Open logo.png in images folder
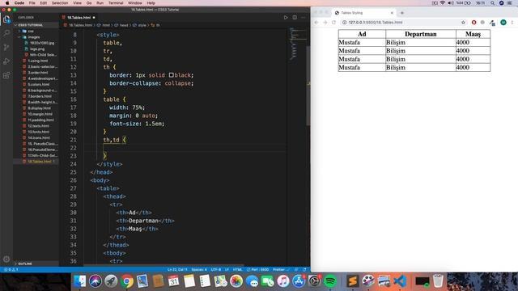Image resolution: width=518 pixels, height=291 pixels. point(37,48)
